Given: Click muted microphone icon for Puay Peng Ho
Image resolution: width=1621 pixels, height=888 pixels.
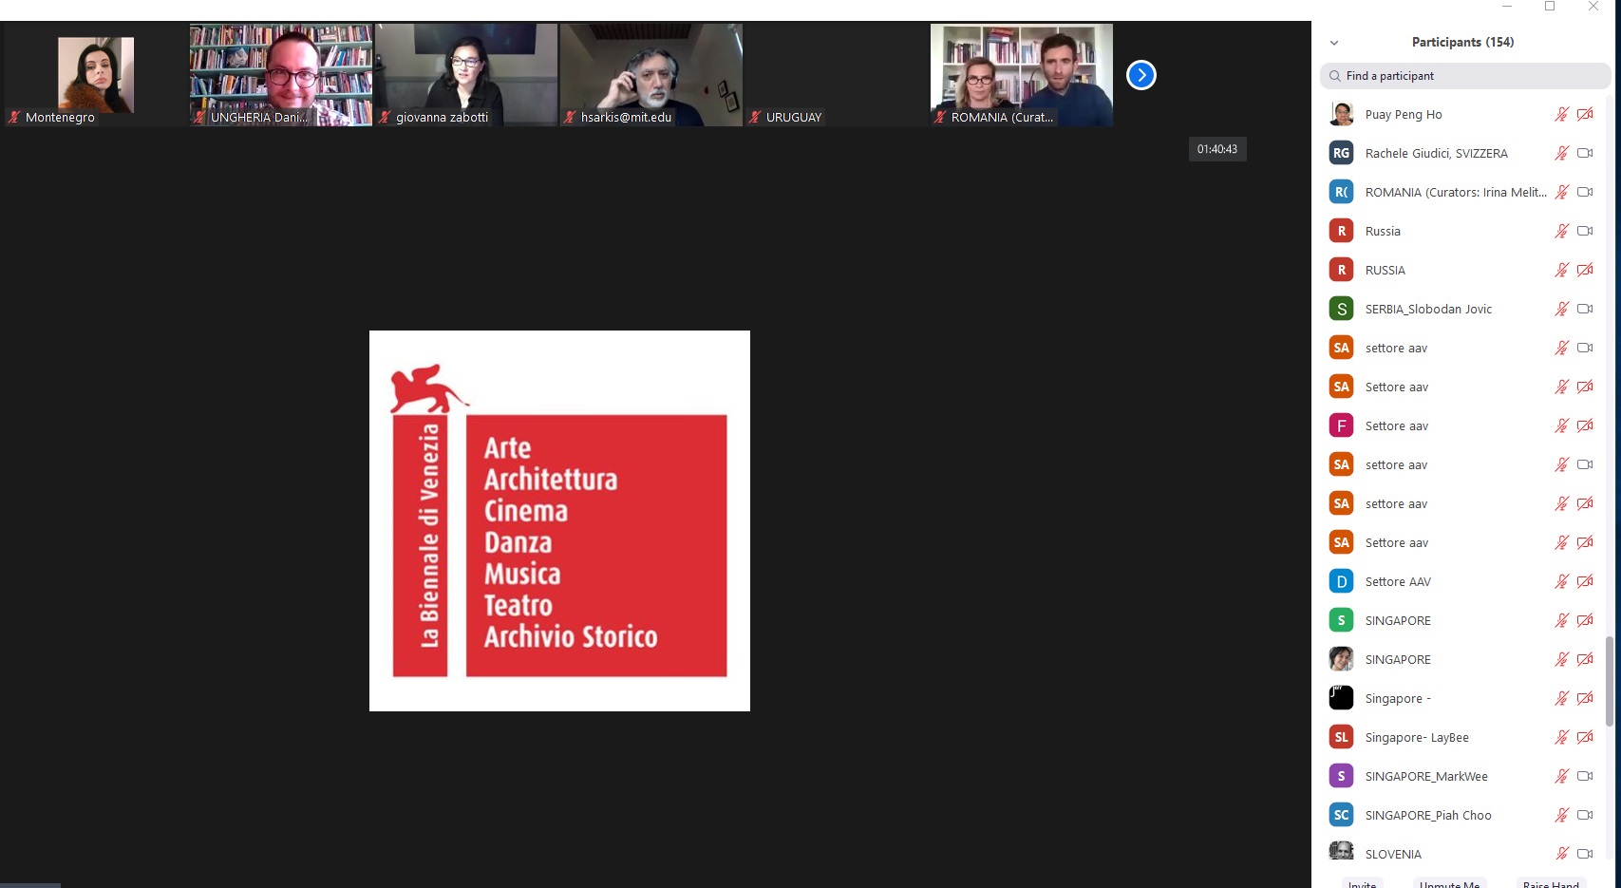Looking at the screenshot, I should point(1561,114).
